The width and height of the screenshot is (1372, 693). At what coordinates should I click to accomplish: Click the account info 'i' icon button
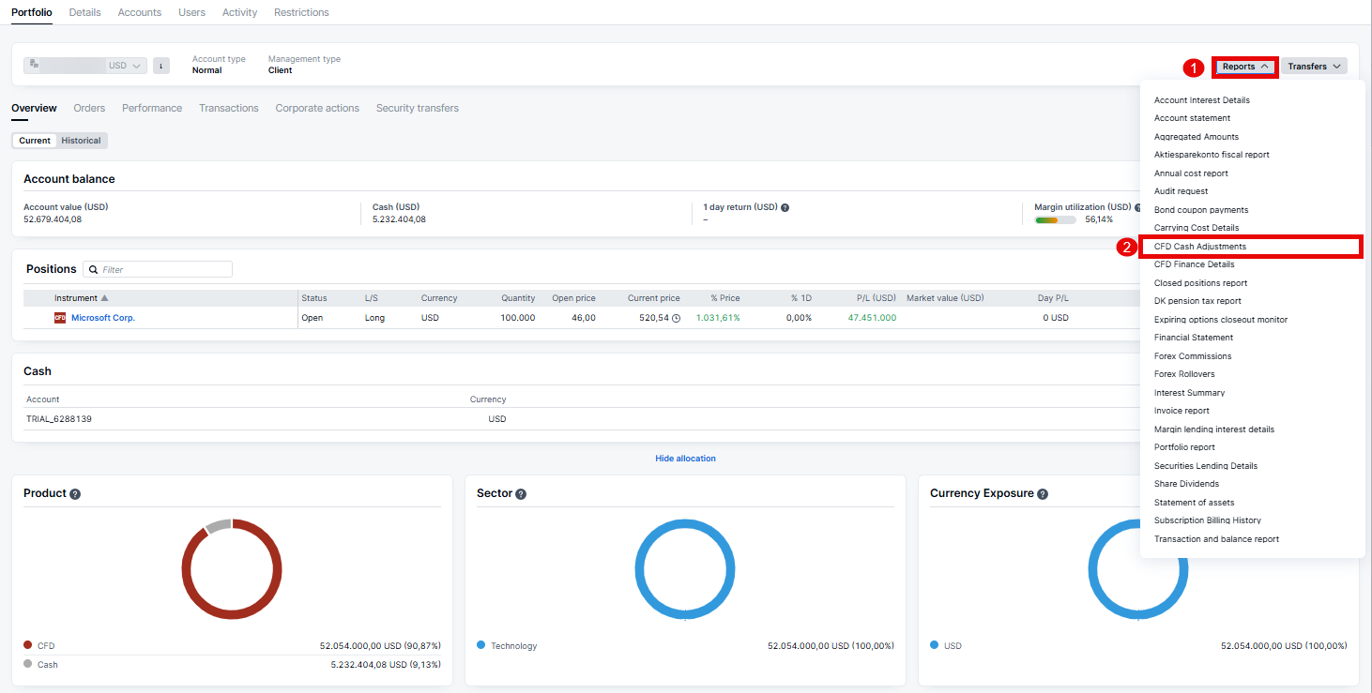click(161, 66)
